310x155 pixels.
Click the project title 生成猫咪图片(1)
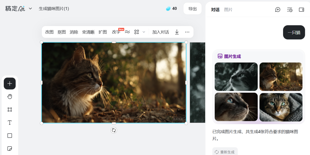54,9
